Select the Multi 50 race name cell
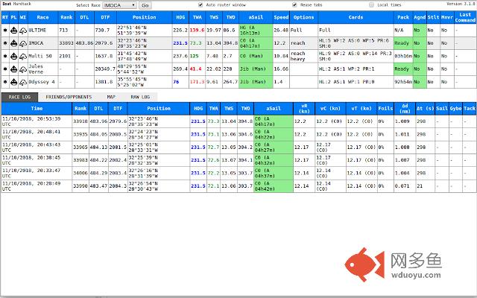 pos(43,56)
